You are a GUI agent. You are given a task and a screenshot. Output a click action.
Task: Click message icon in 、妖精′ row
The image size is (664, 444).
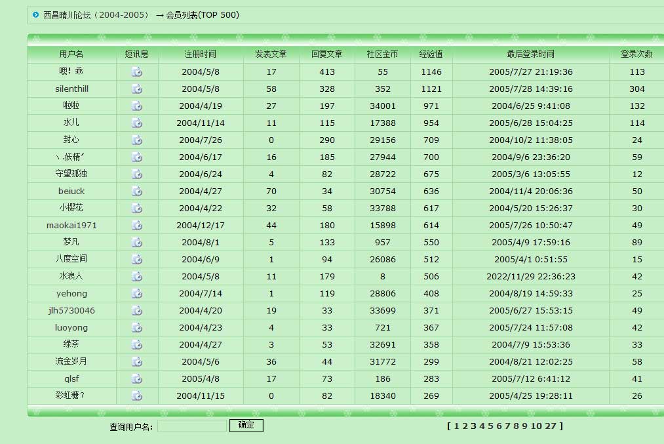(x=137, y=157)
